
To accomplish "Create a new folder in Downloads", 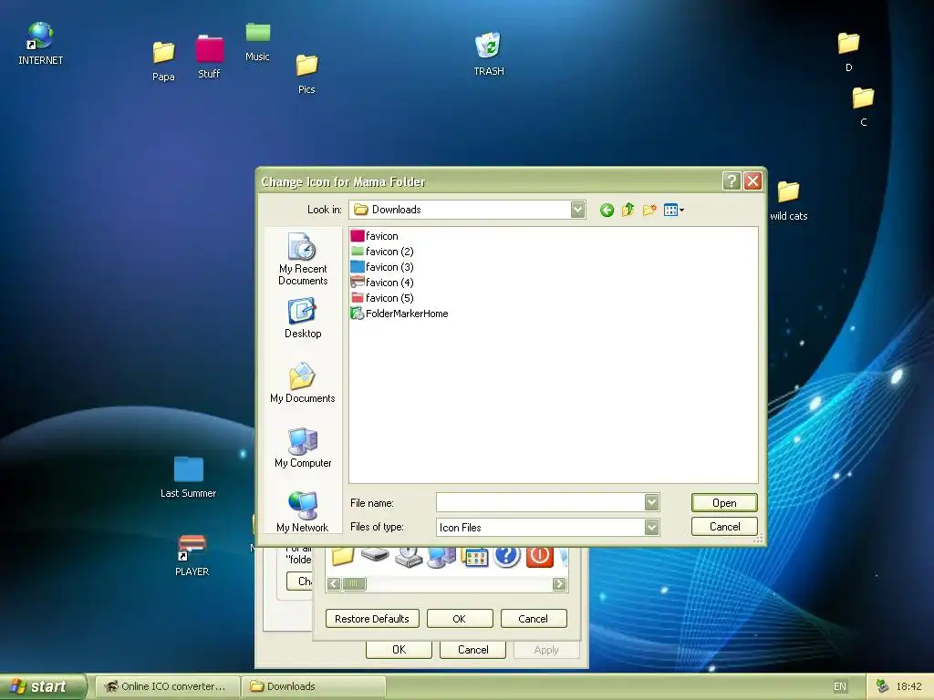I will tap(649, 210).
